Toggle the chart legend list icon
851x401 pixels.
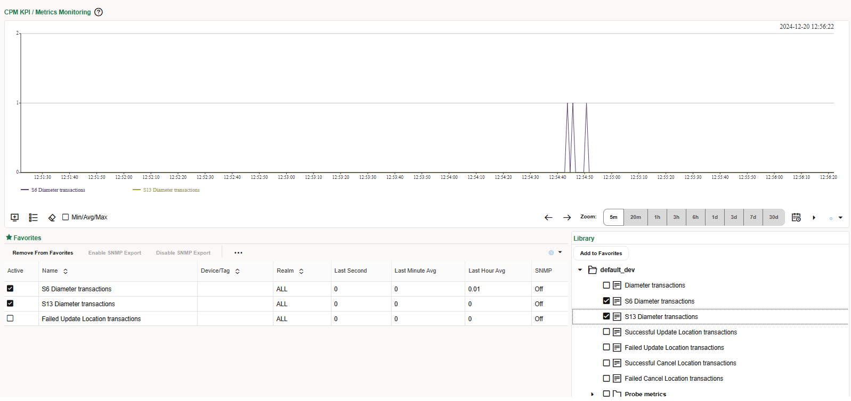click(33, 217)
